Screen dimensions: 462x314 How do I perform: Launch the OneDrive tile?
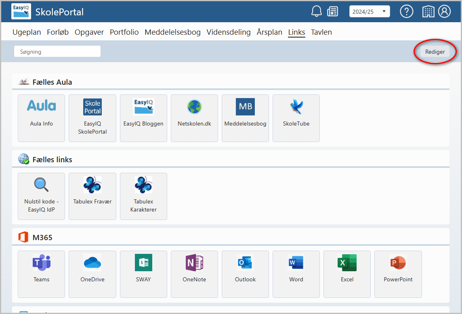(x=92, y=274)
